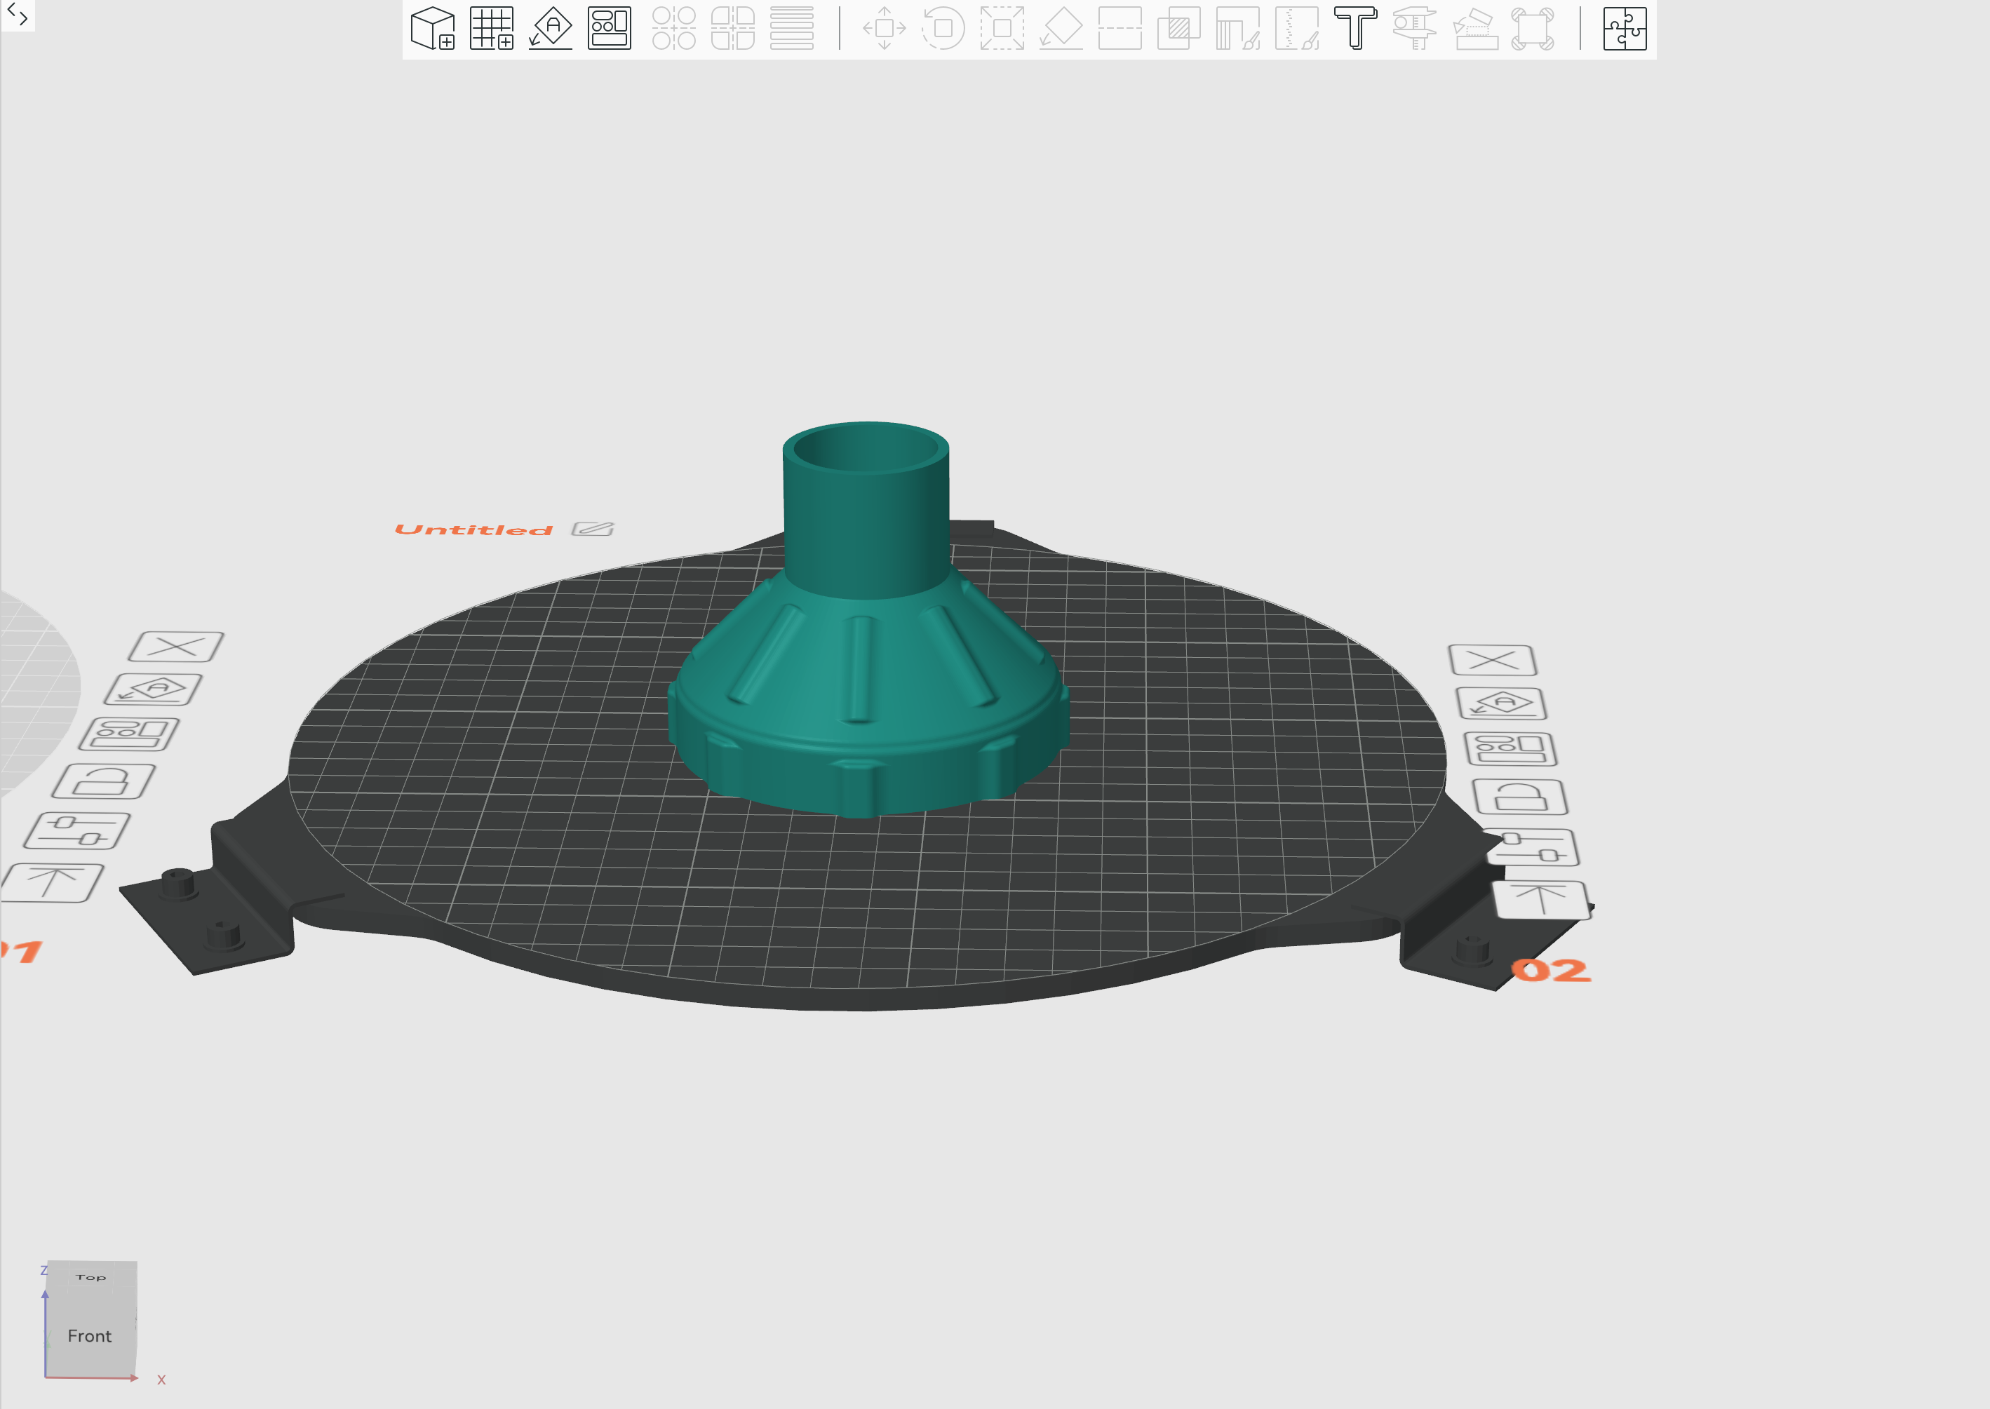
Task: Collapse the sidebar with the angle-bracket icon
Action: (x=18, y=15)
